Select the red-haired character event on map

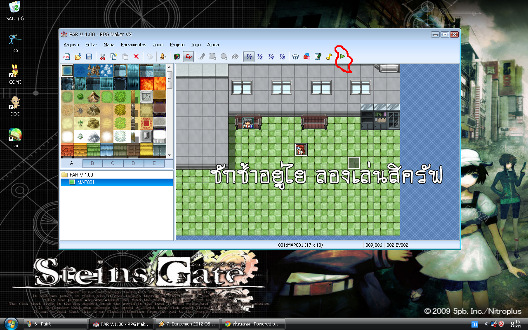301,150
